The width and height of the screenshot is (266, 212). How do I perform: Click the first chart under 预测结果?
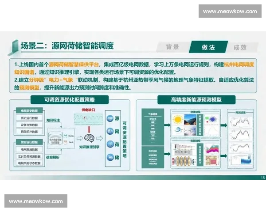tap(240, 122)
